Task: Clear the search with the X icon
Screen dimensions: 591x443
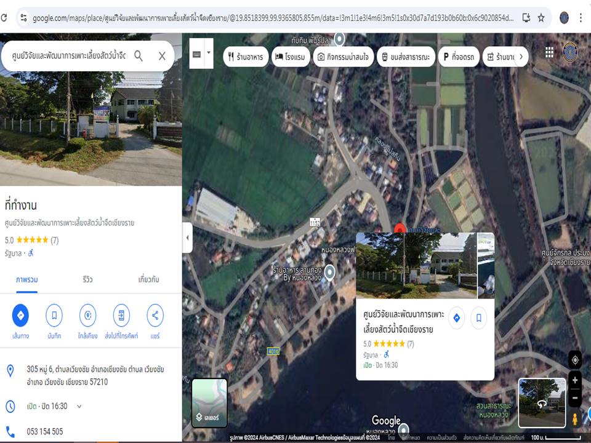Action: [x=162, y=56]
